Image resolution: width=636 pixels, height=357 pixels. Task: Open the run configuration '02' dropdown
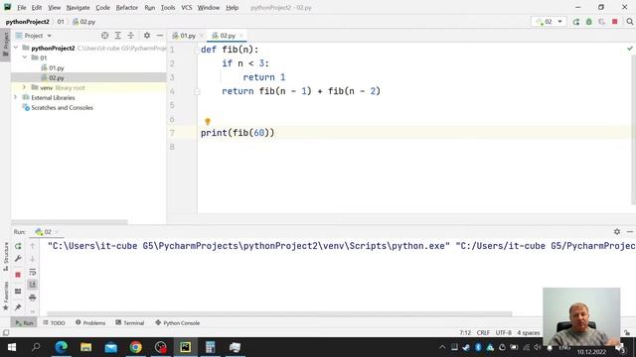(549, 22)
